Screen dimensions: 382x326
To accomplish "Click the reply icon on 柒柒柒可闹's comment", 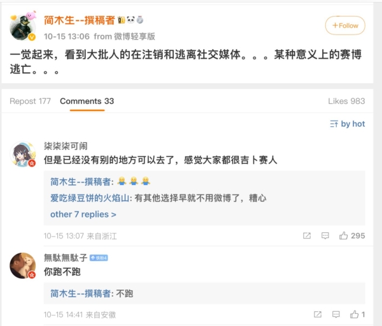I will coord(325,236).
